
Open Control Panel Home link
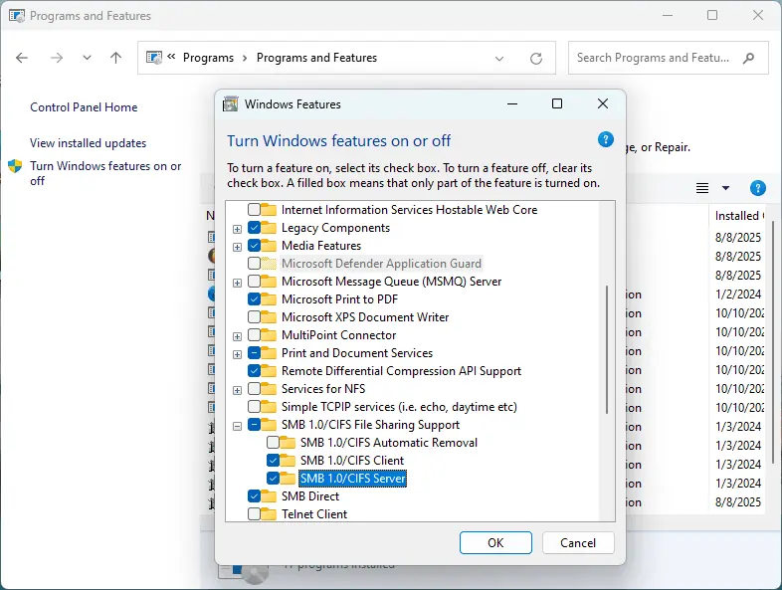pos(84,107)
